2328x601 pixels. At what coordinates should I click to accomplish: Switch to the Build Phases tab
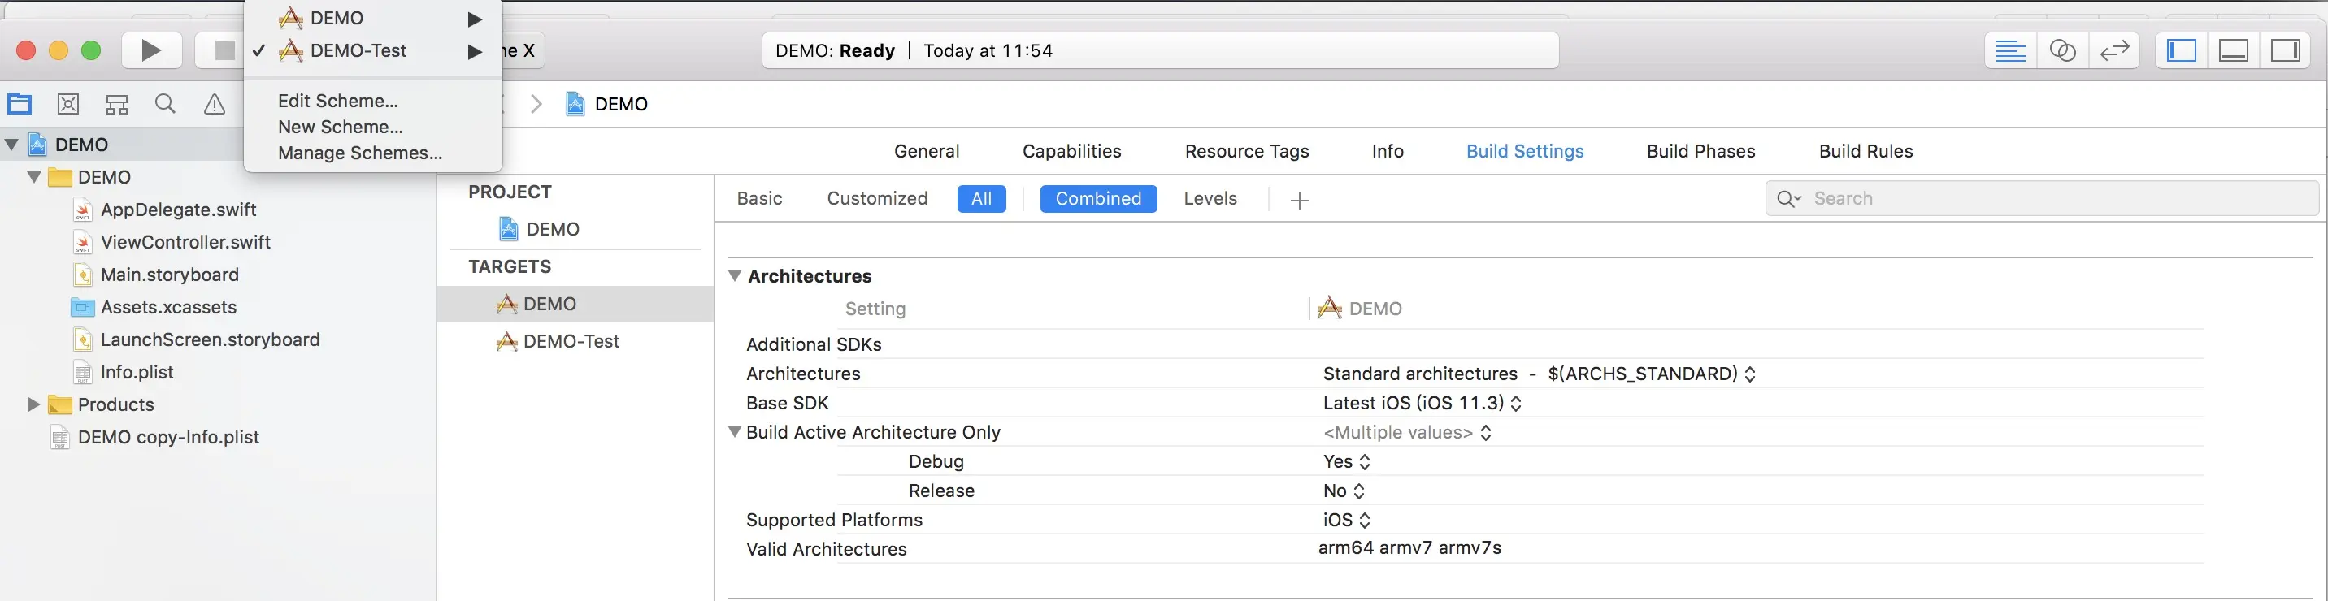[x=1700, y=152]
